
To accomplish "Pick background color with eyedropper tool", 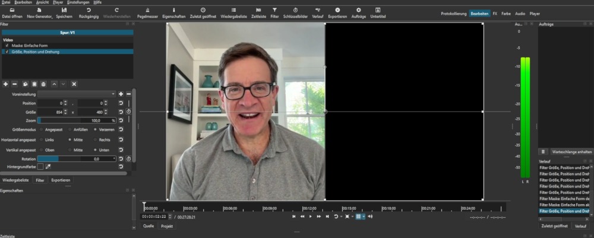I will click(x=48, y=167).
